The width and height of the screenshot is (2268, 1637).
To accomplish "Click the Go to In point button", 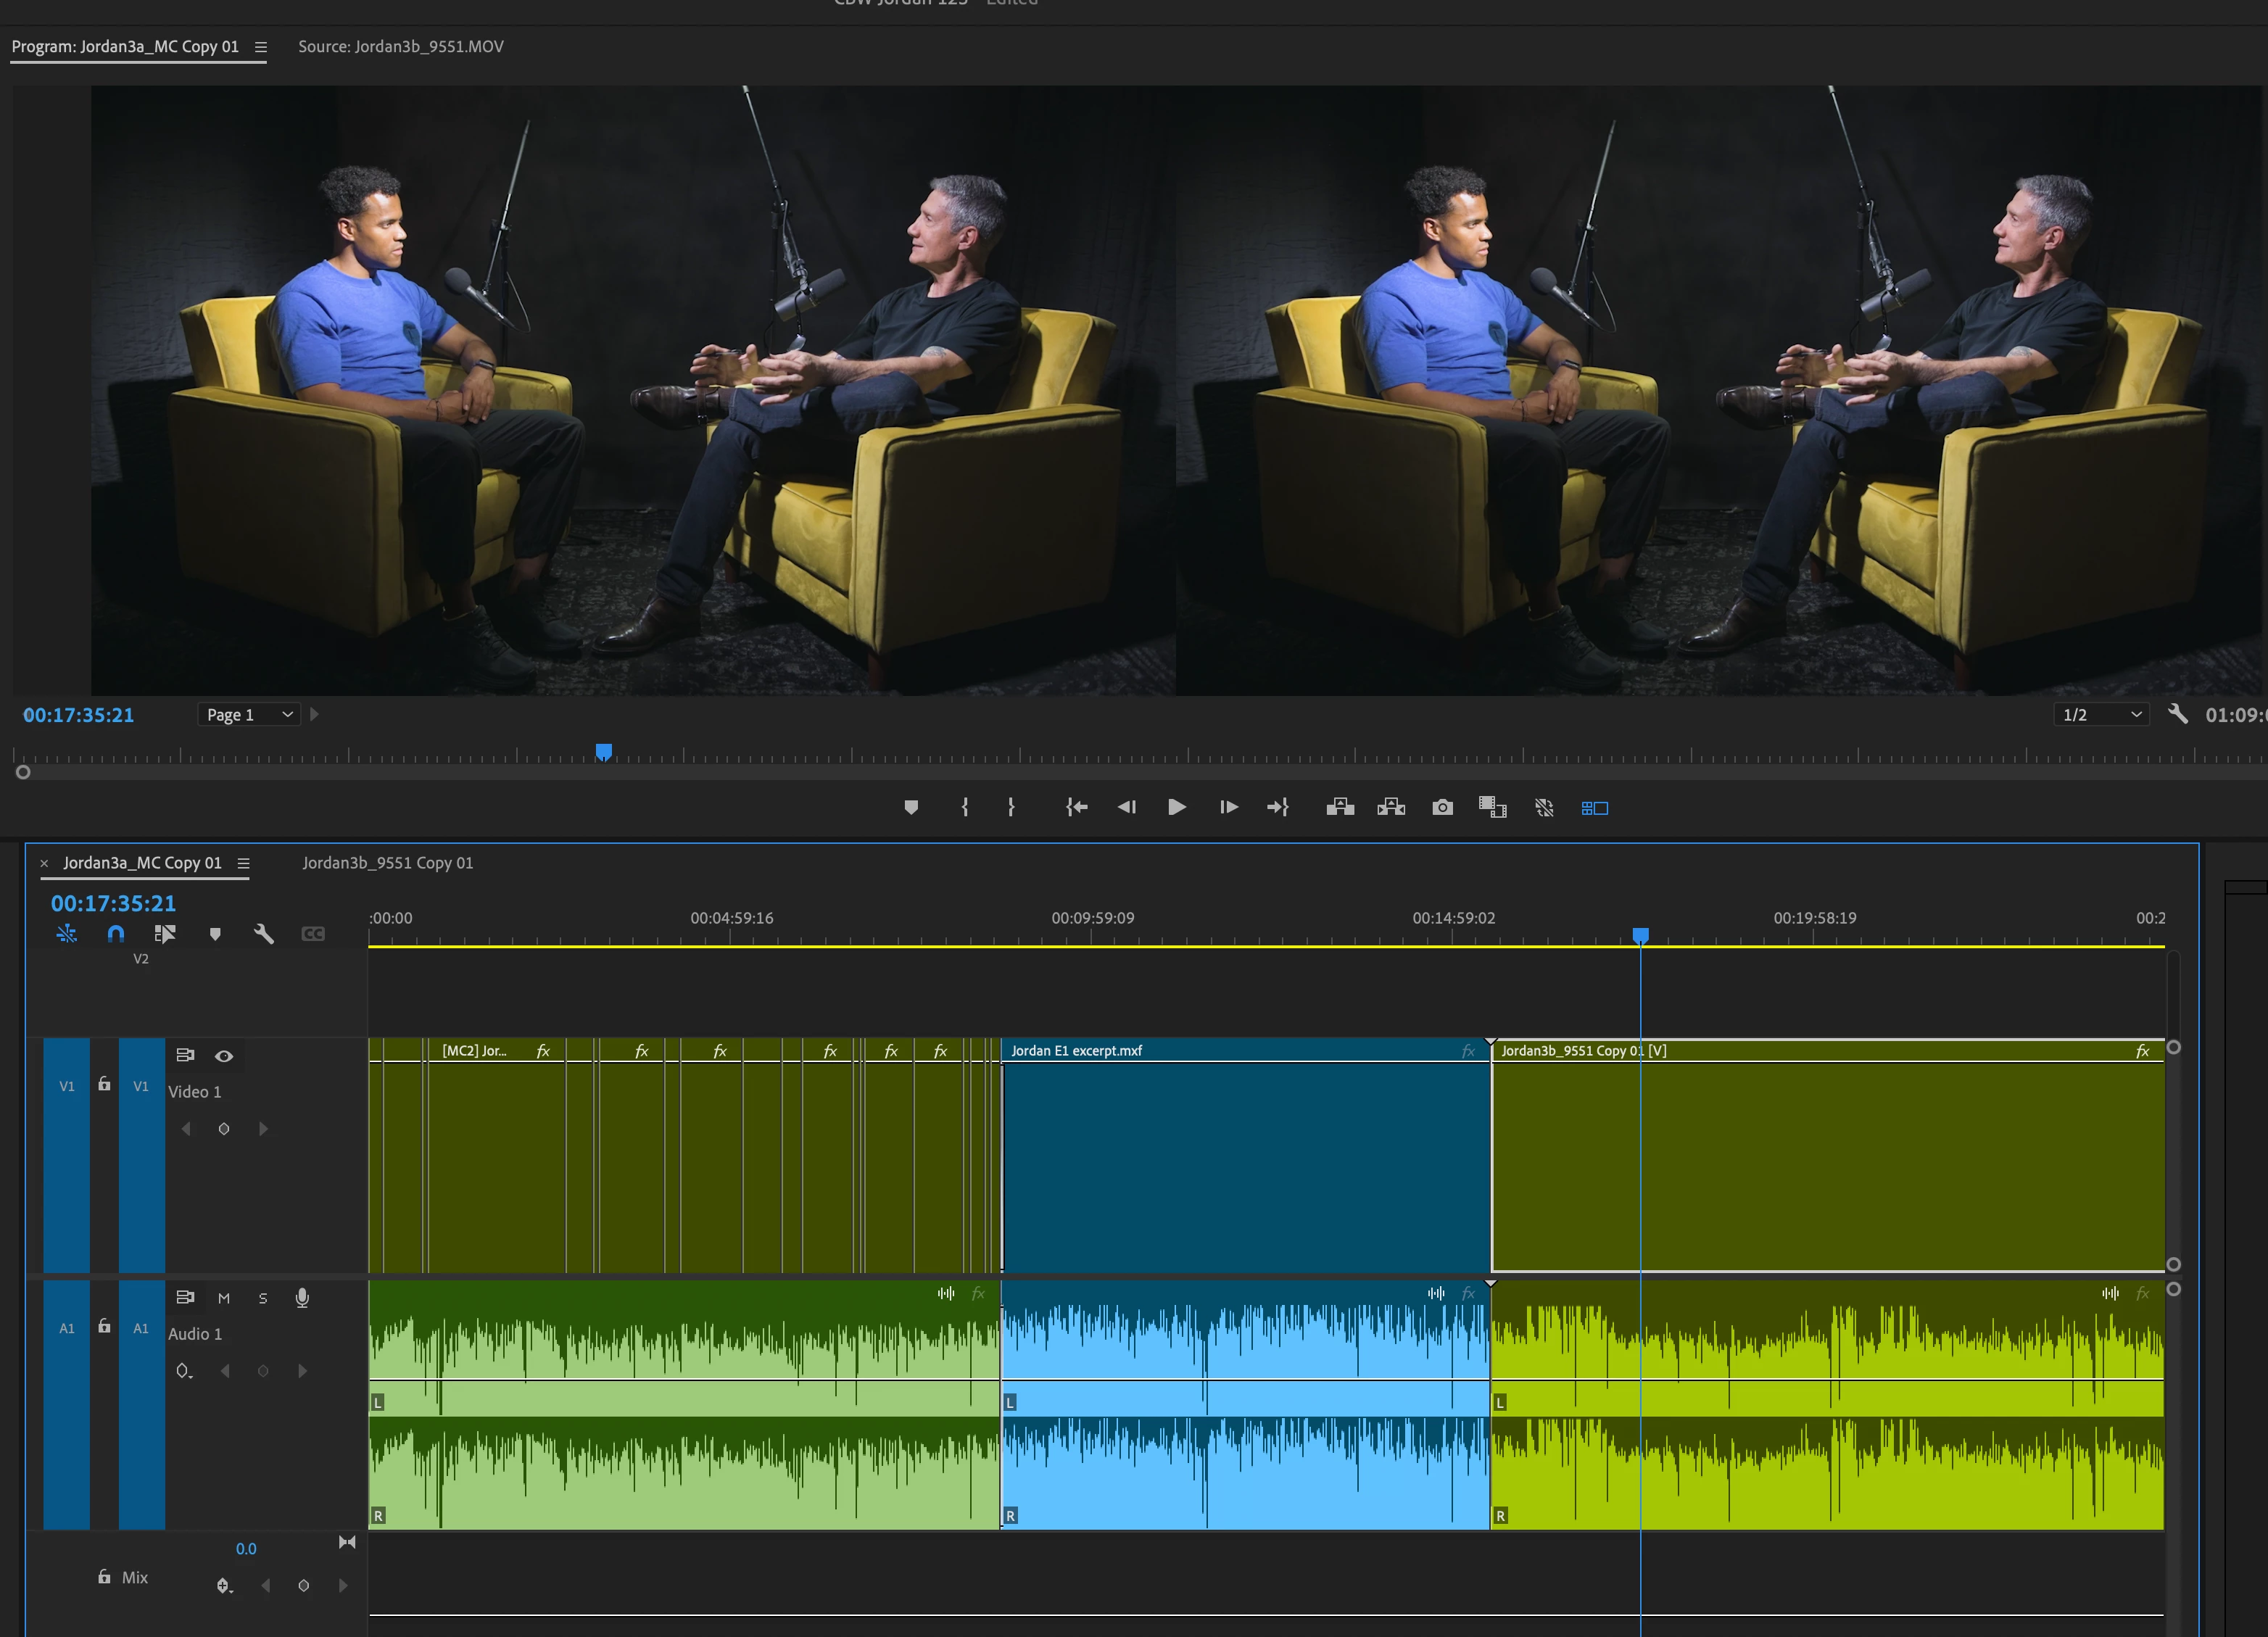I will click(x=1076, y=807).
